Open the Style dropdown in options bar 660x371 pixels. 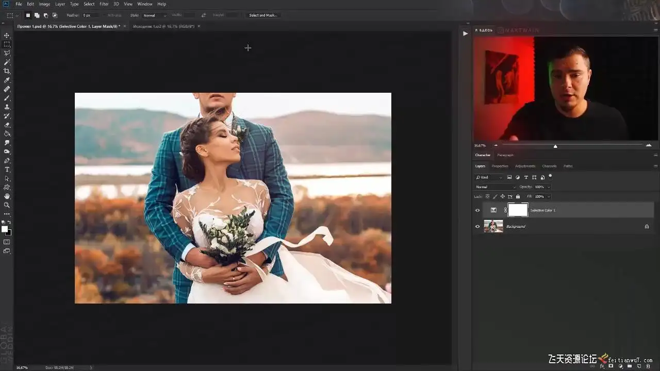coord(155,15)
